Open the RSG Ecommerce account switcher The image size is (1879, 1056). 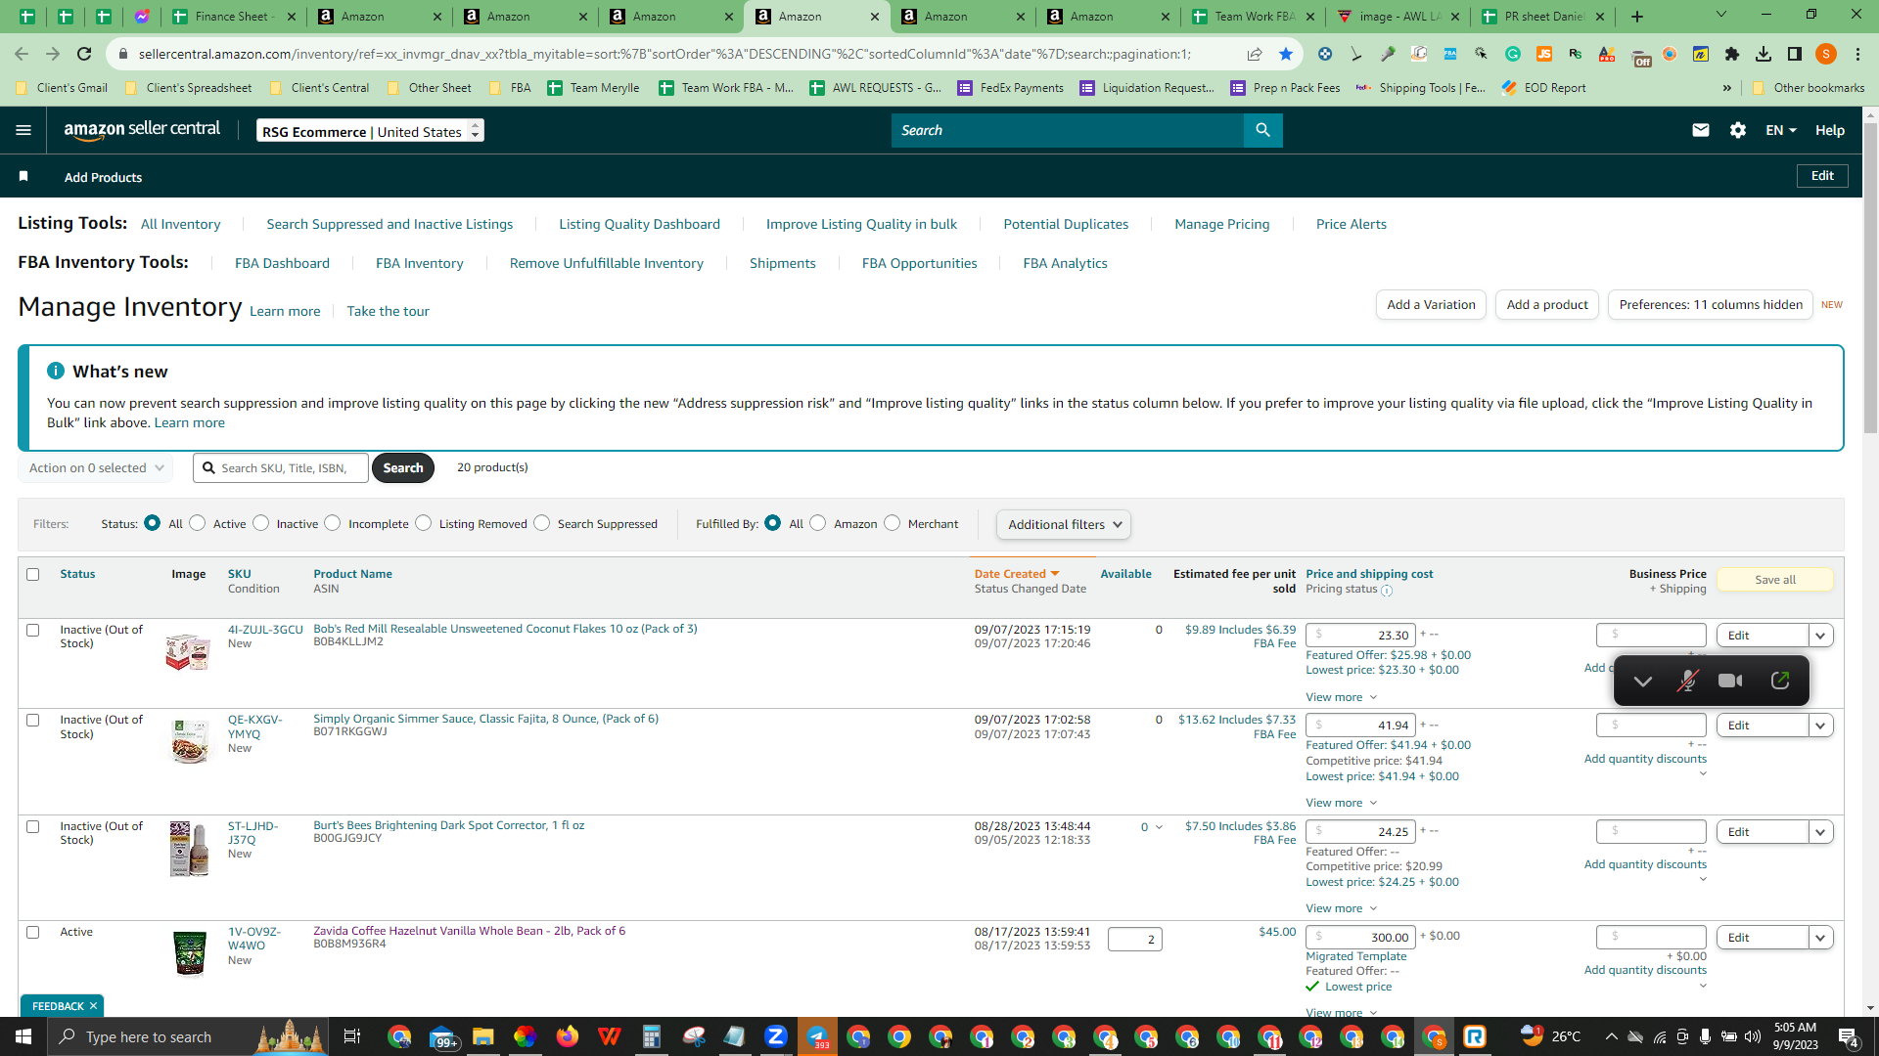click(370, 131)
